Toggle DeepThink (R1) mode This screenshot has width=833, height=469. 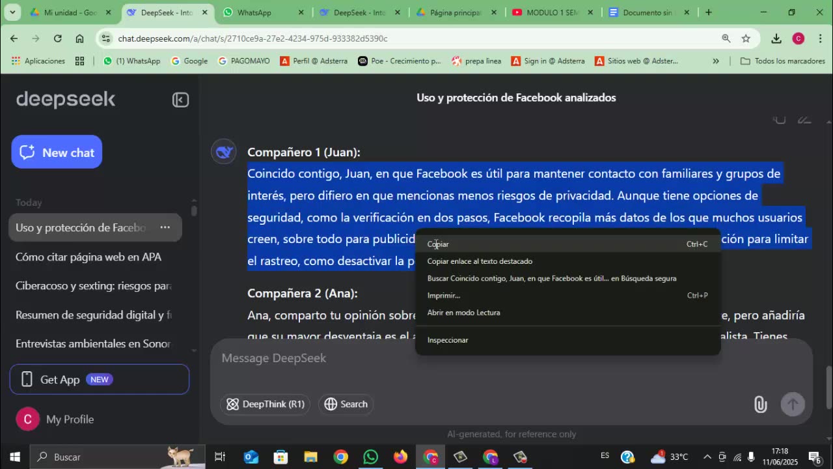265,404
